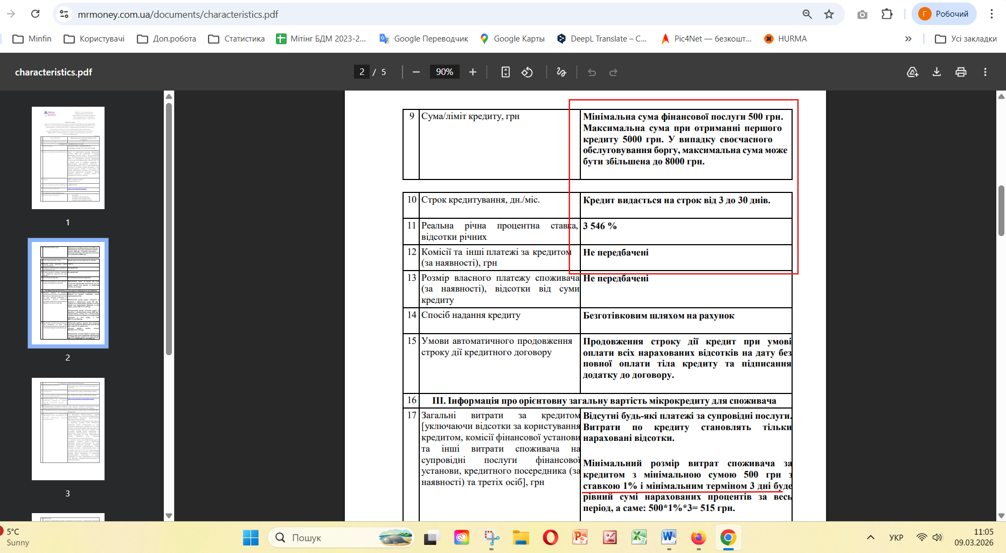Open Excel from the taskbar
Image resolution: width=1006 pixels, height=553 pixels.
pyautogui.click(x=639, y=537)
